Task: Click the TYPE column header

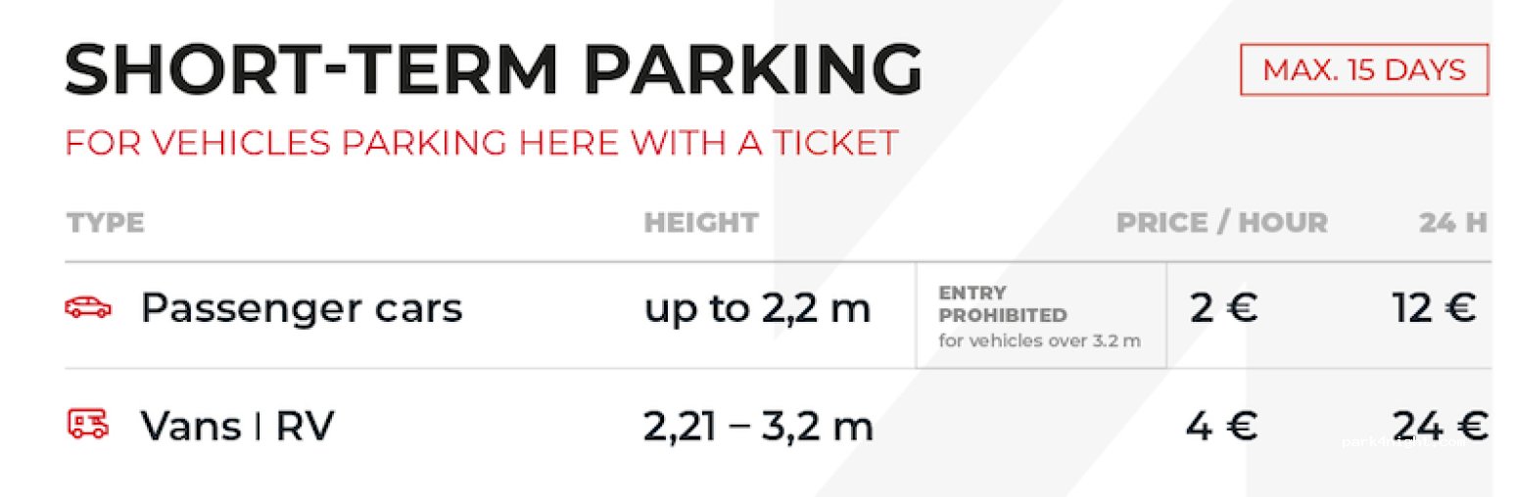Action: coord(106,223)
